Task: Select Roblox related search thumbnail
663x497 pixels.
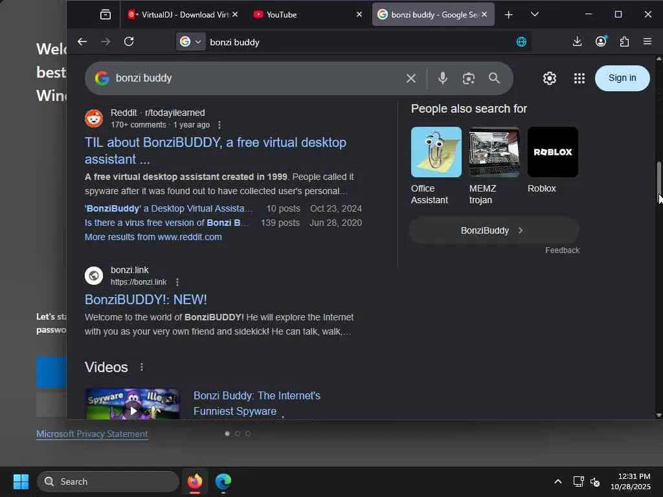Action: [x=553, y=152]
